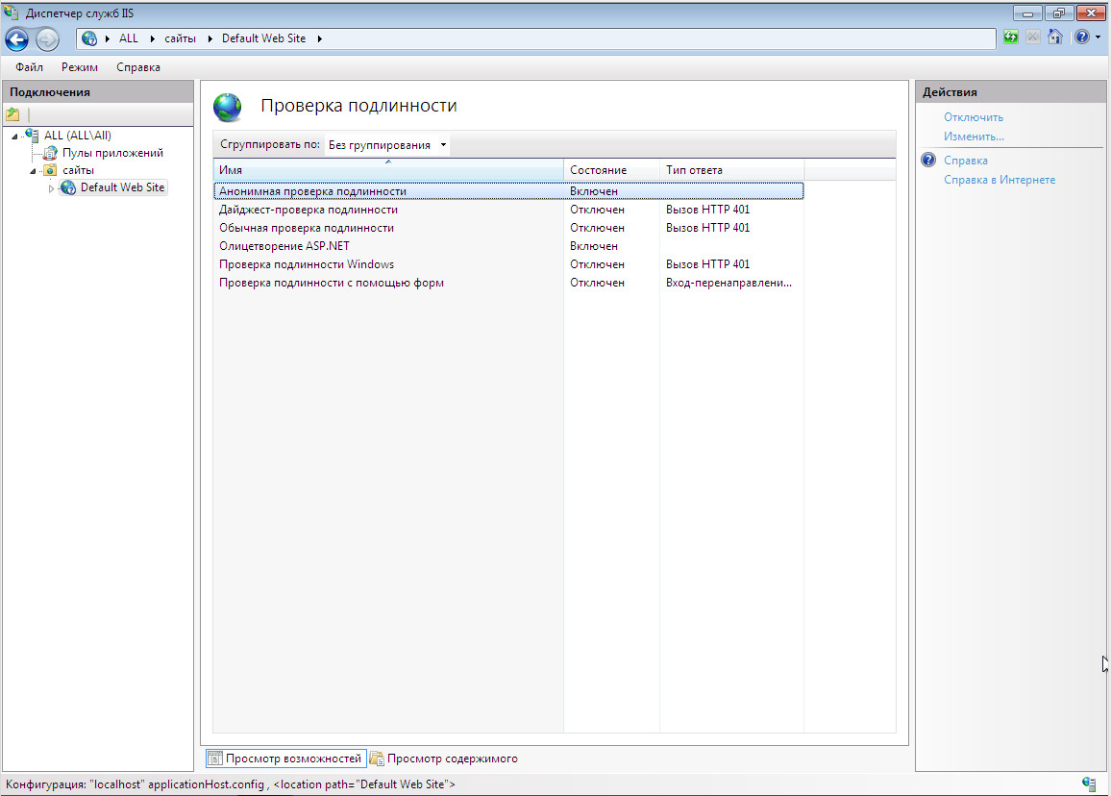This screenshot has height=796, width=1111.
Task: Click the Пулы приложений icon
Action: tap(50, 153)
